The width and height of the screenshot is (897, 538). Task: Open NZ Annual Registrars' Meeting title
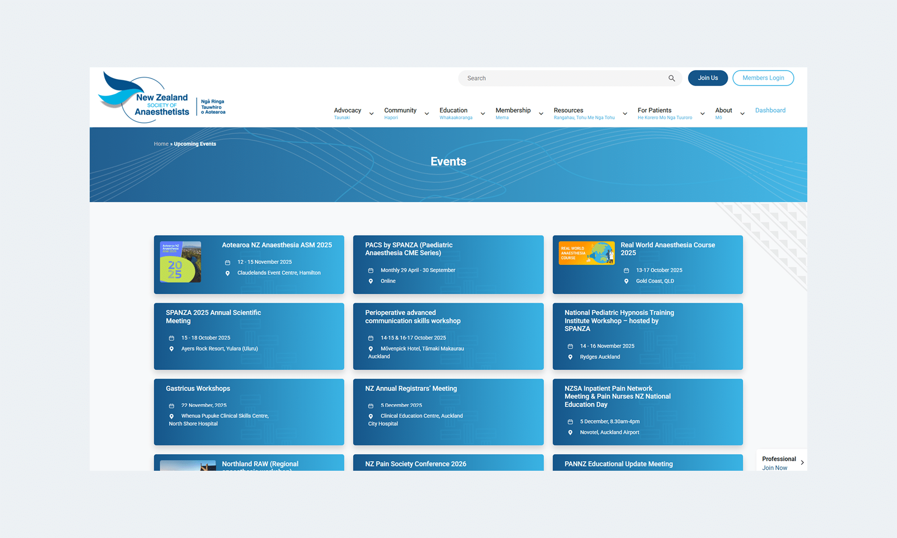(x=411, y=389)
